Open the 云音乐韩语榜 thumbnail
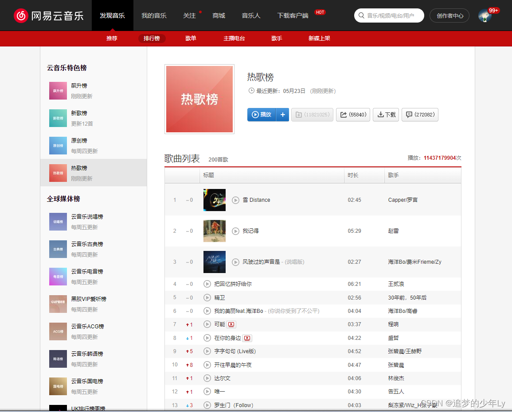The height and width of the screenshot is (412, 512). pos(58,359)
